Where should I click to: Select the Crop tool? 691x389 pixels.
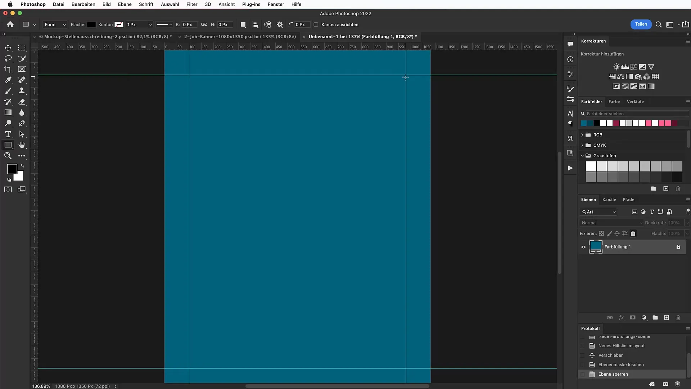[8, 69]
